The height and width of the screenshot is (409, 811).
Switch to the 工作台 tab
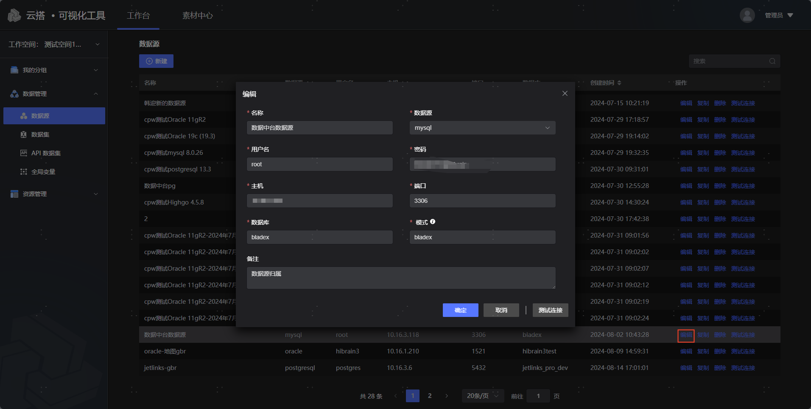coord(138,16)
